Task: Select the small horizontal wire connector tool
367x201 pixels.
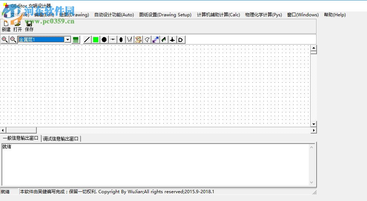Action: [x=113, y=40]
